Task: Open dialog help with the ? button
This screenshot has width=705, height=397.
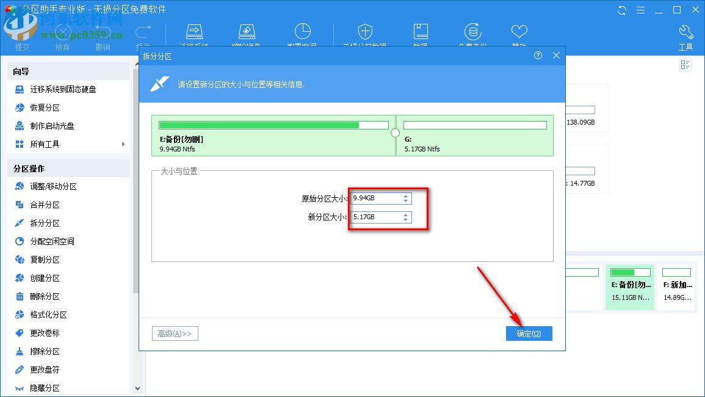Action: pos(537,55)
